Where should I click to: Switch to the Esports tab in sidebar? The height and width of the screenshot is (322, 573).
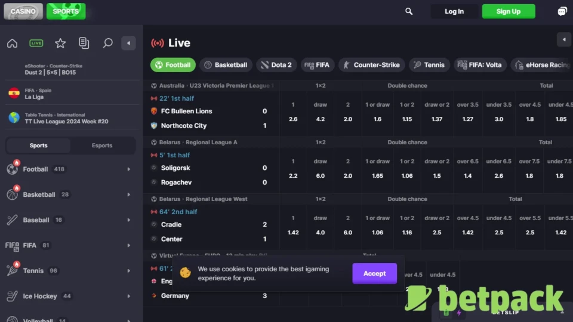point(102,145)
